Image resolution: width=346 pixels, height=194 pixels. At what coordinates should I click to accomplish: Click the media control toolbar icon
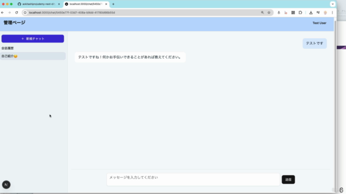[x=318, y=12]
